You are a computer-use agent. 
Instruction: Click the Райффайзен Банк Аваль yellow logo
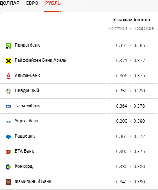click(9, 61)
